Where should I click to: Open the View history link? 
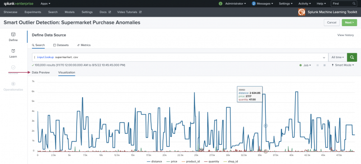[345, 35]
